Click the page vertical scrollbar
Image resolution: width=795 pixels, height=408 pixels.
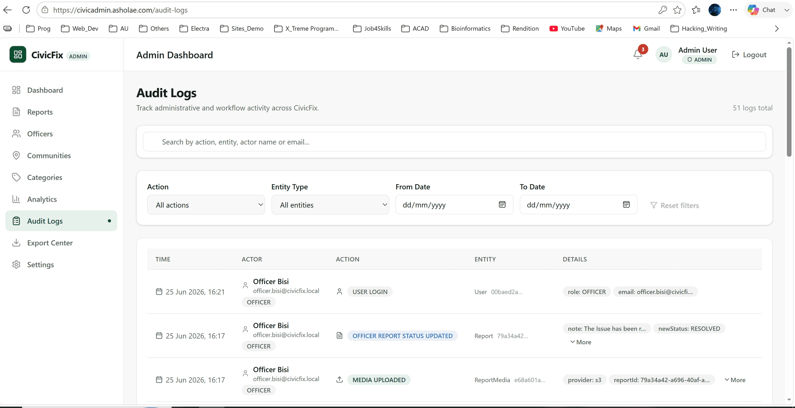789,102
